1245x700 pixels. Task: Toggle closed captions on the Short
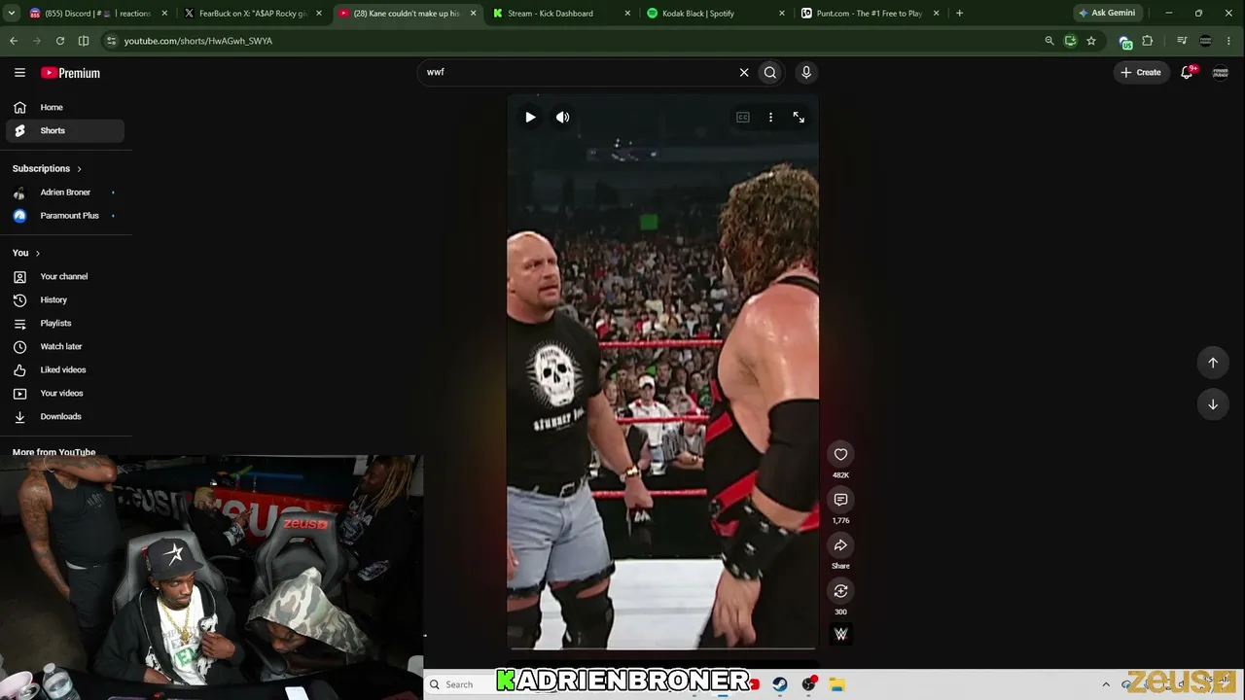743,117
